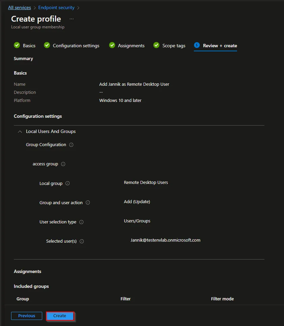Open All services breadcrumb link
This screenshot has width=284, height=326.
(20, 8)
